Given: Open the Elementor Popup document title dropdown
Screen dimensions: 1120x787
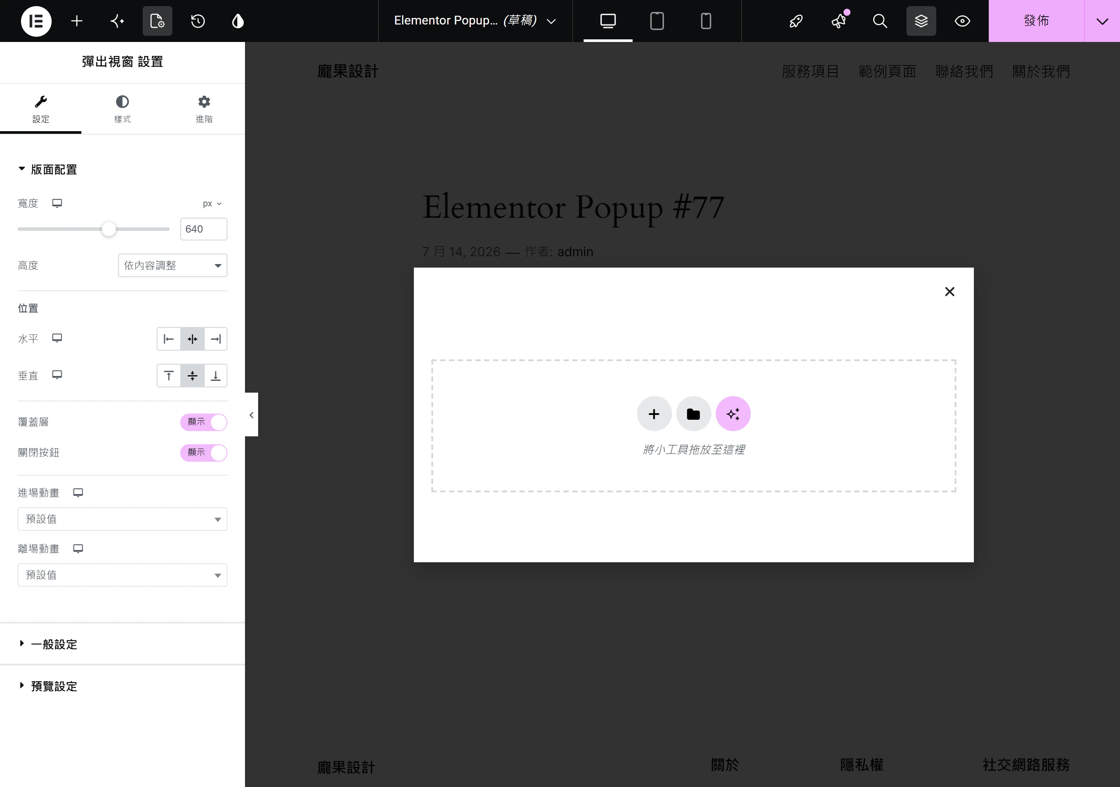Looking at the screenshot, I should tap(475, 21).
